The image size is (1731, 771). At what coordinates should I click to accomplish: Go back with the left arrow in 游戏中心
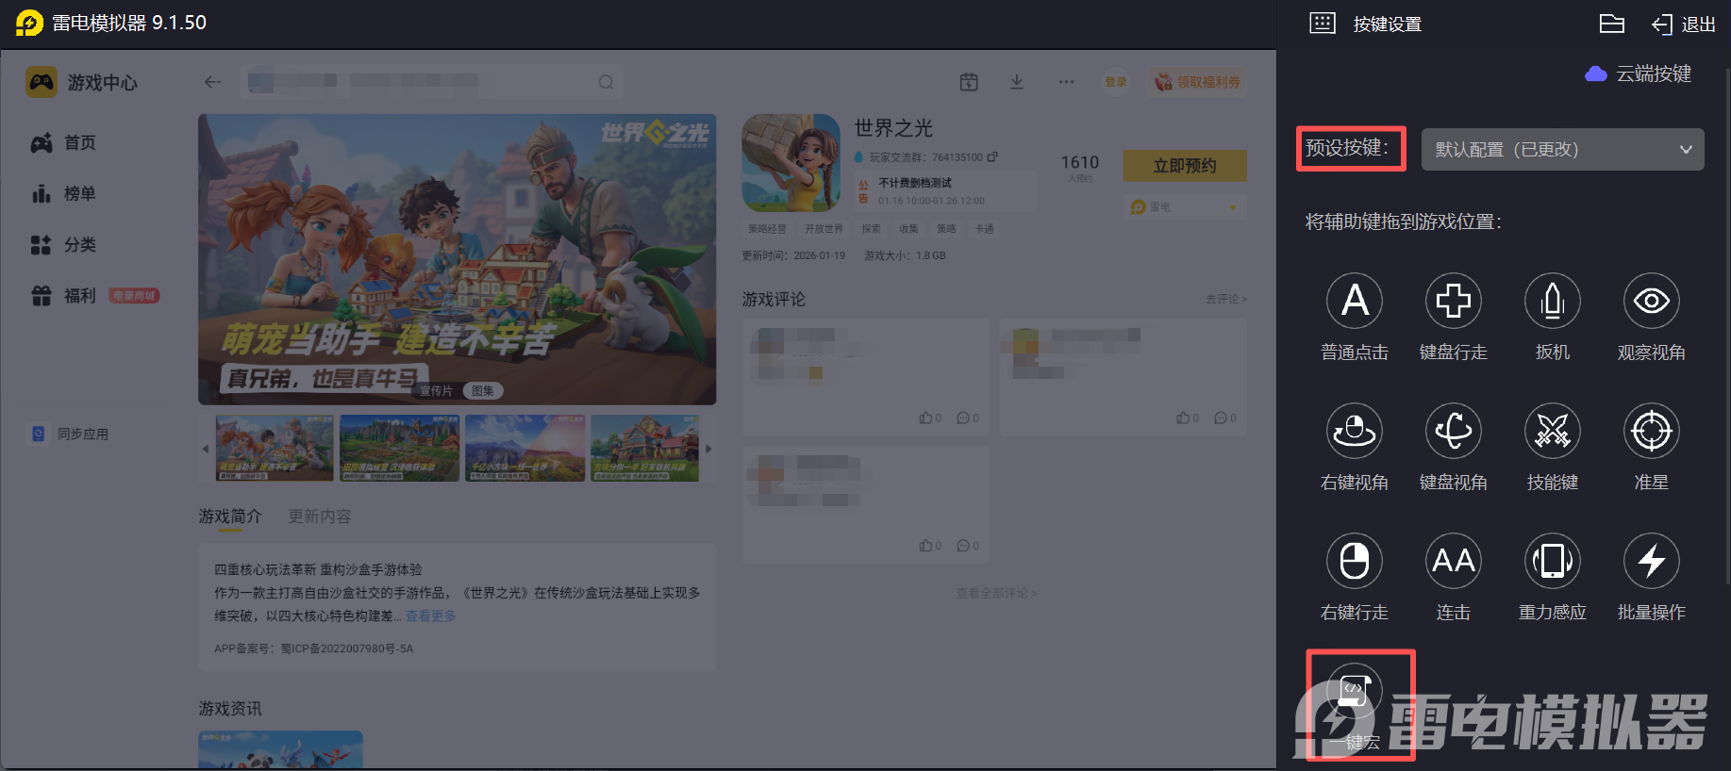(212, 82)
